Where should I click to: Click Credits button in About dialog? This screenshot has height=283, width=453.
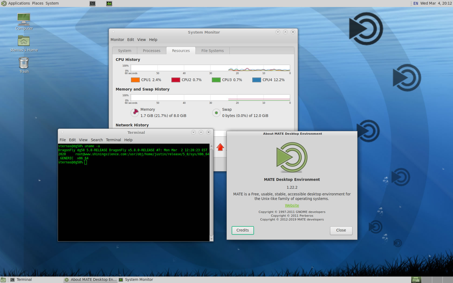(243, 230)
